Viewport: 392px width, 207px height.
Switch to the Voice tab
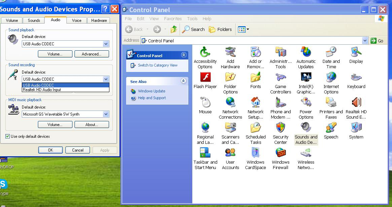77,20
